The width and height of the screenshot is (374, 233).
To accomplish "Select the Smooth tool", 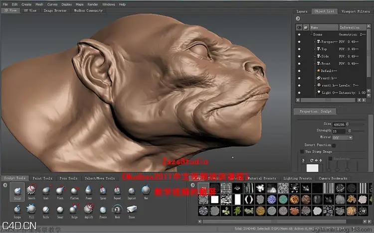I will tap(31, 192).
